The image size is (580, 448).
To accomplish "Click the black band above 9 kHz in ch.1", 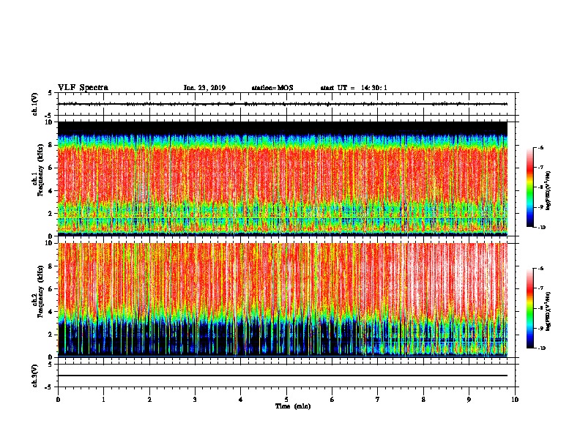I will (x=283, y=128).
